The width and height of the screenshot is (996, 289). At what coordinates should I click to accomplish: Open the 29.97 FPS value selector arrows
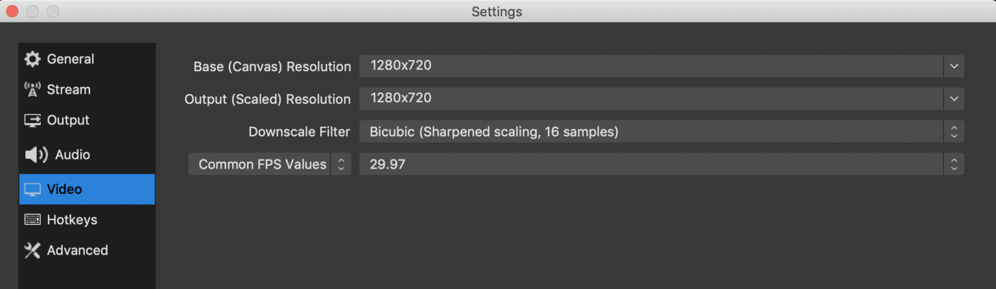click(954, 164)
